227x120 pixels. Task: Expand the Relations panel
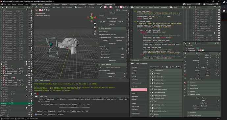(204, 82)
